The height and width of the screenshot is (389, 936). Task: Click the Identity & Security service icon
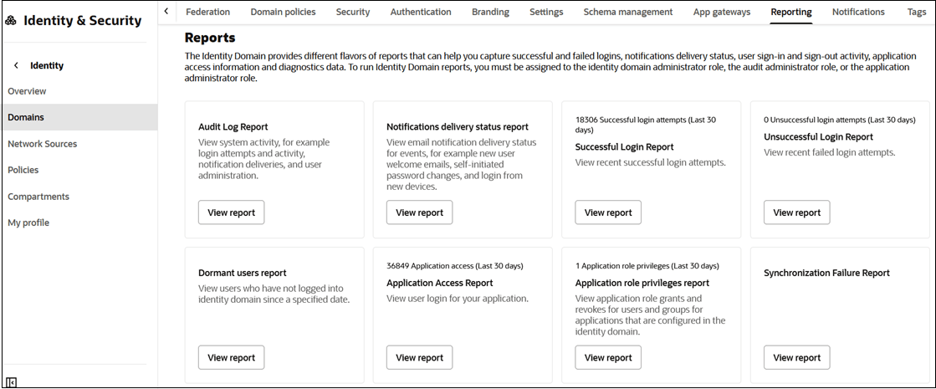11,21
